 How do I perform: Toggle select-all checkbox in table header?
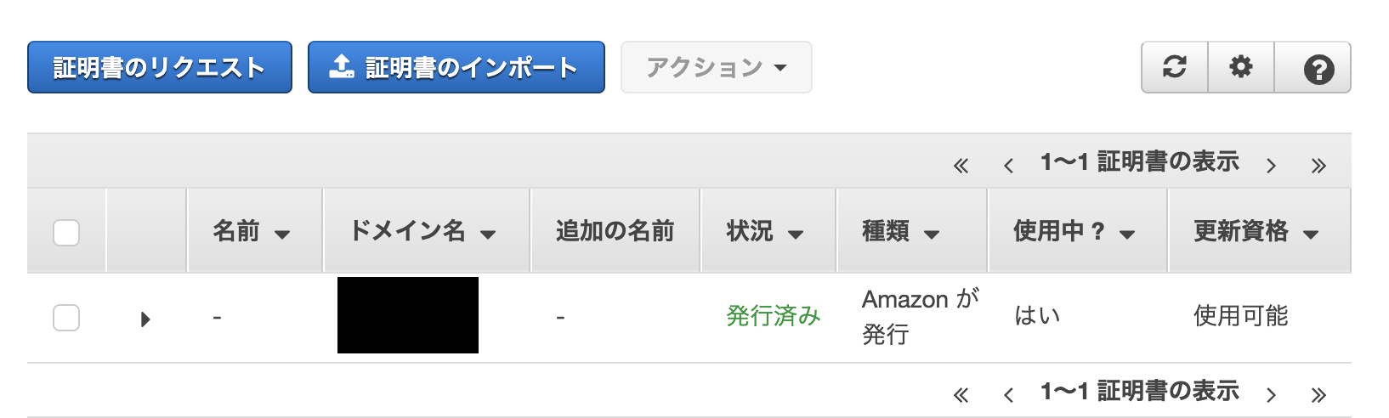coord(66,232)
